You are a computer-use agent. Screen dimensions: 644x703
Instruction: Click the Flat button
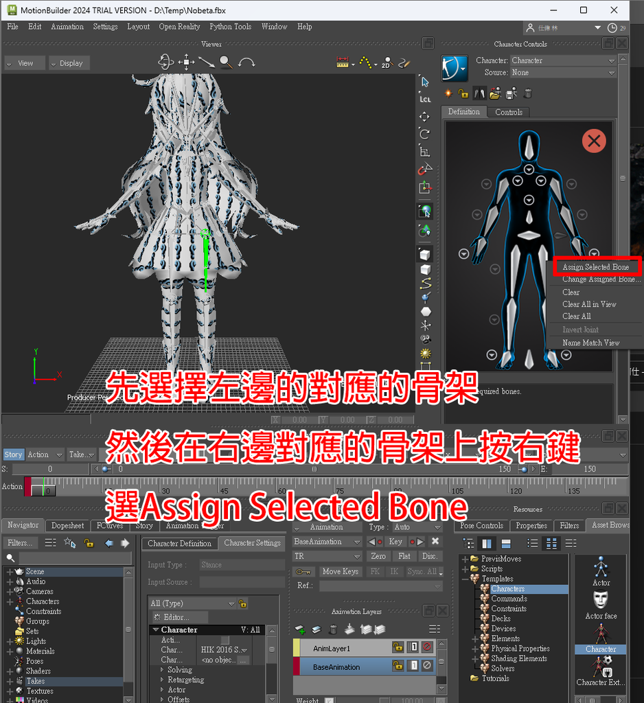[x=404, y=556]
